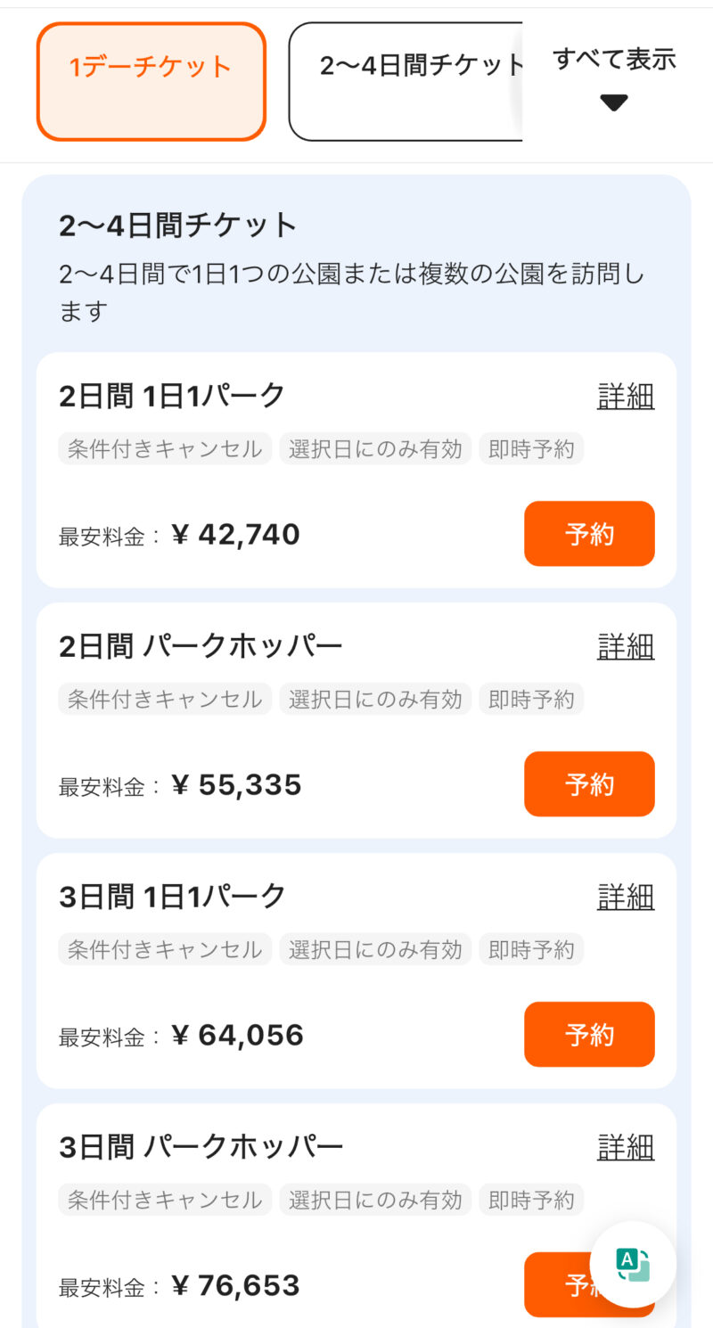
Task: Tap 条件付きキャンセル tag on 2日間 1日1パーク
Action: tap(165, 449)
